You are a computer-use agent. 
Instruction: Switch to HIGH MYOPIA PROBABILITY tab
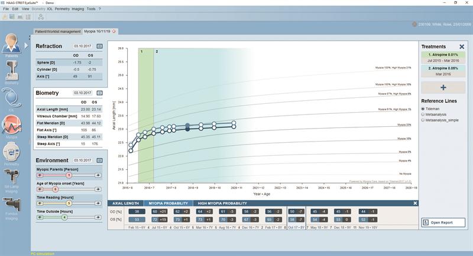click(x=222, y=204)
